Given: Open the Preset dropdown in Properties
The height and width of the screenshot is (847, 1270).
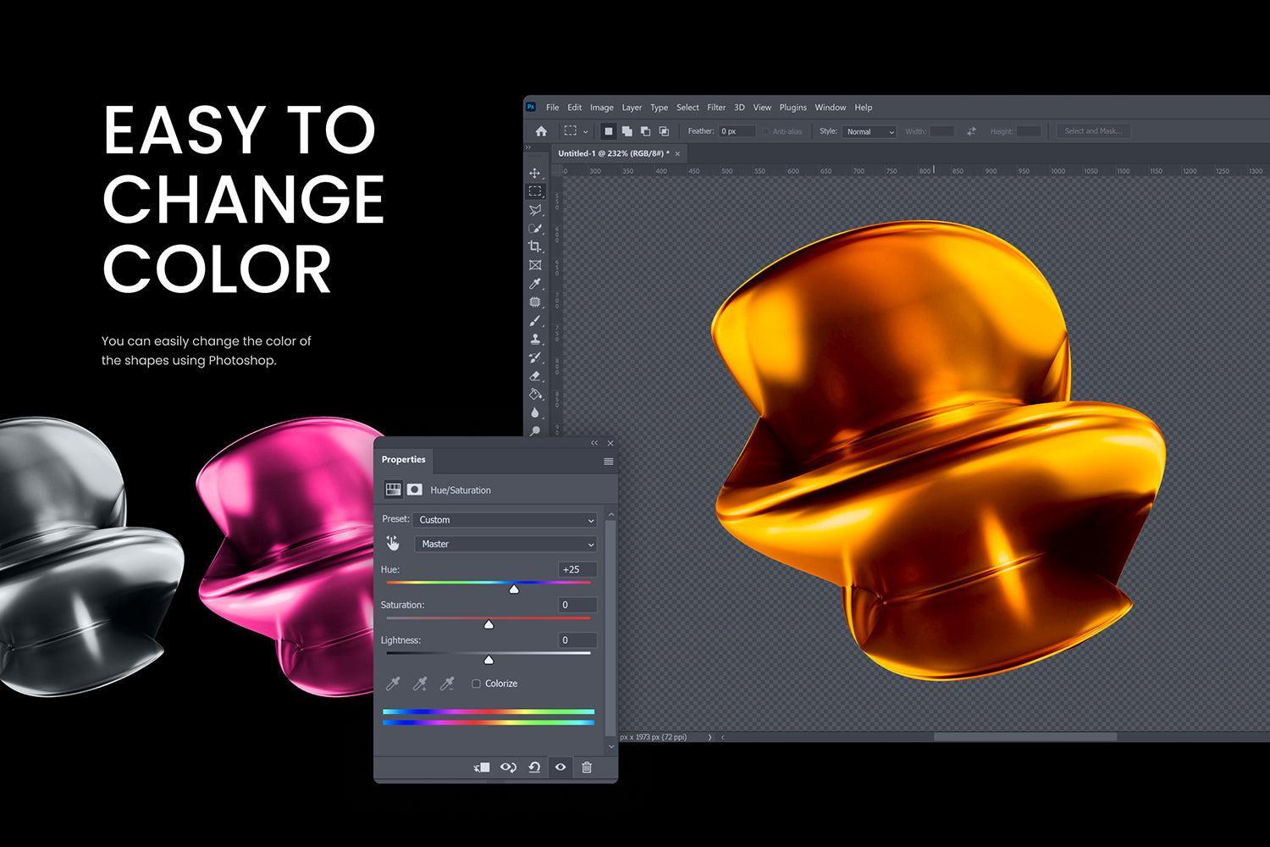Looking at the screenshot, I should [x=504, y=519].
